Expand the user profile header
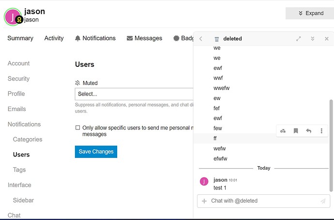 310,13
